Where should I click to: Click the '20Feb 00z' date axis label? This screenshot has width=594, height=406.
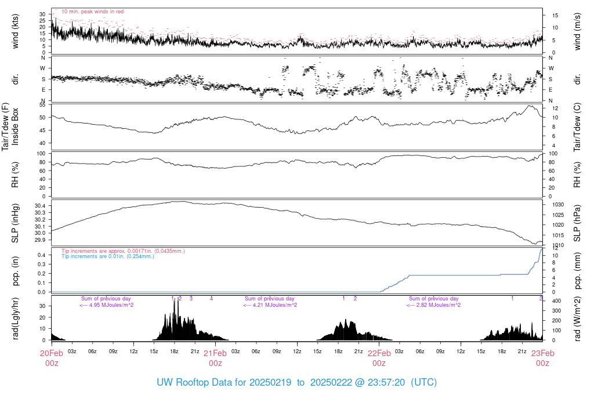tap(52, 358)
